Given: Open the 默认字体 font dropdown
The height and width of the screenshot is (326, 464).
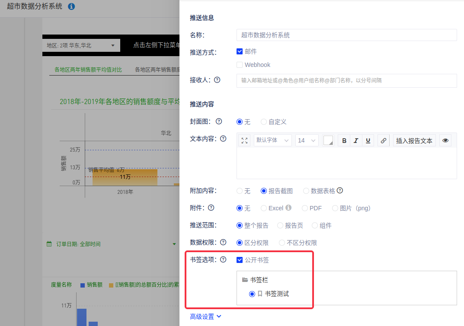Looking at the screenshot, I should click(x=272, y=140).
